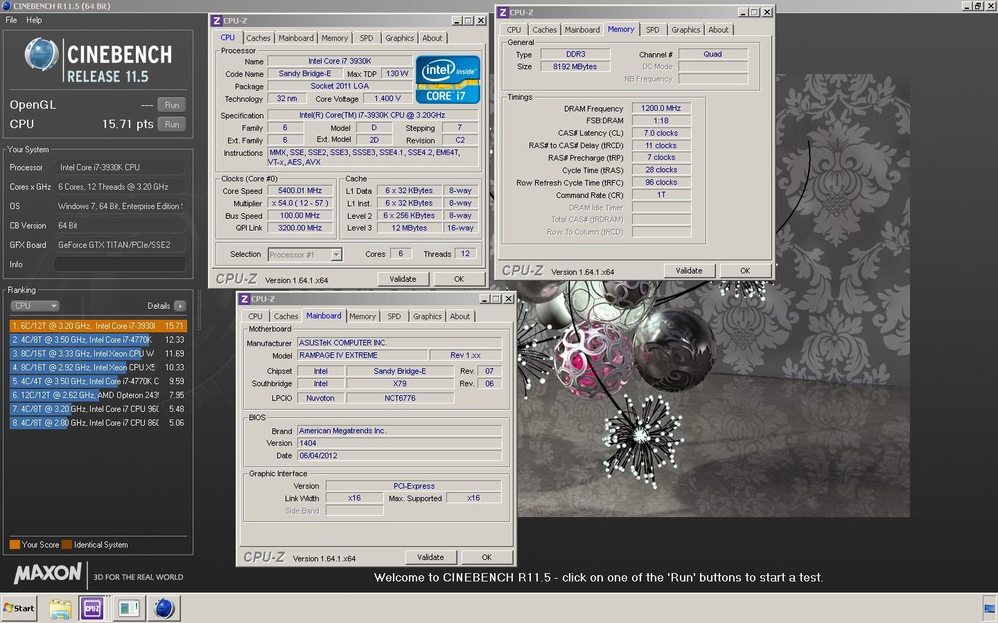Click the DRAM Frequency 1200.0 MHz value
Viewport: 998px width, 623px height.
[x=661, y=109]
